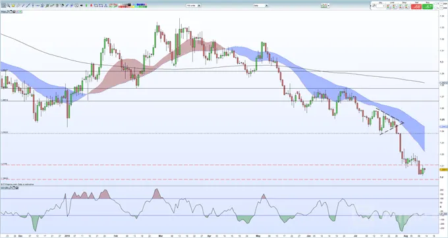Image resolution: width=448 pixels, height=238 pixels.
Task: Add a green up arrow marker
Action: tap(86, 6)
